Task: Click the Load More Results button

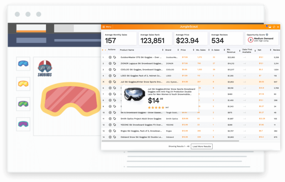Action: point(202,146)
